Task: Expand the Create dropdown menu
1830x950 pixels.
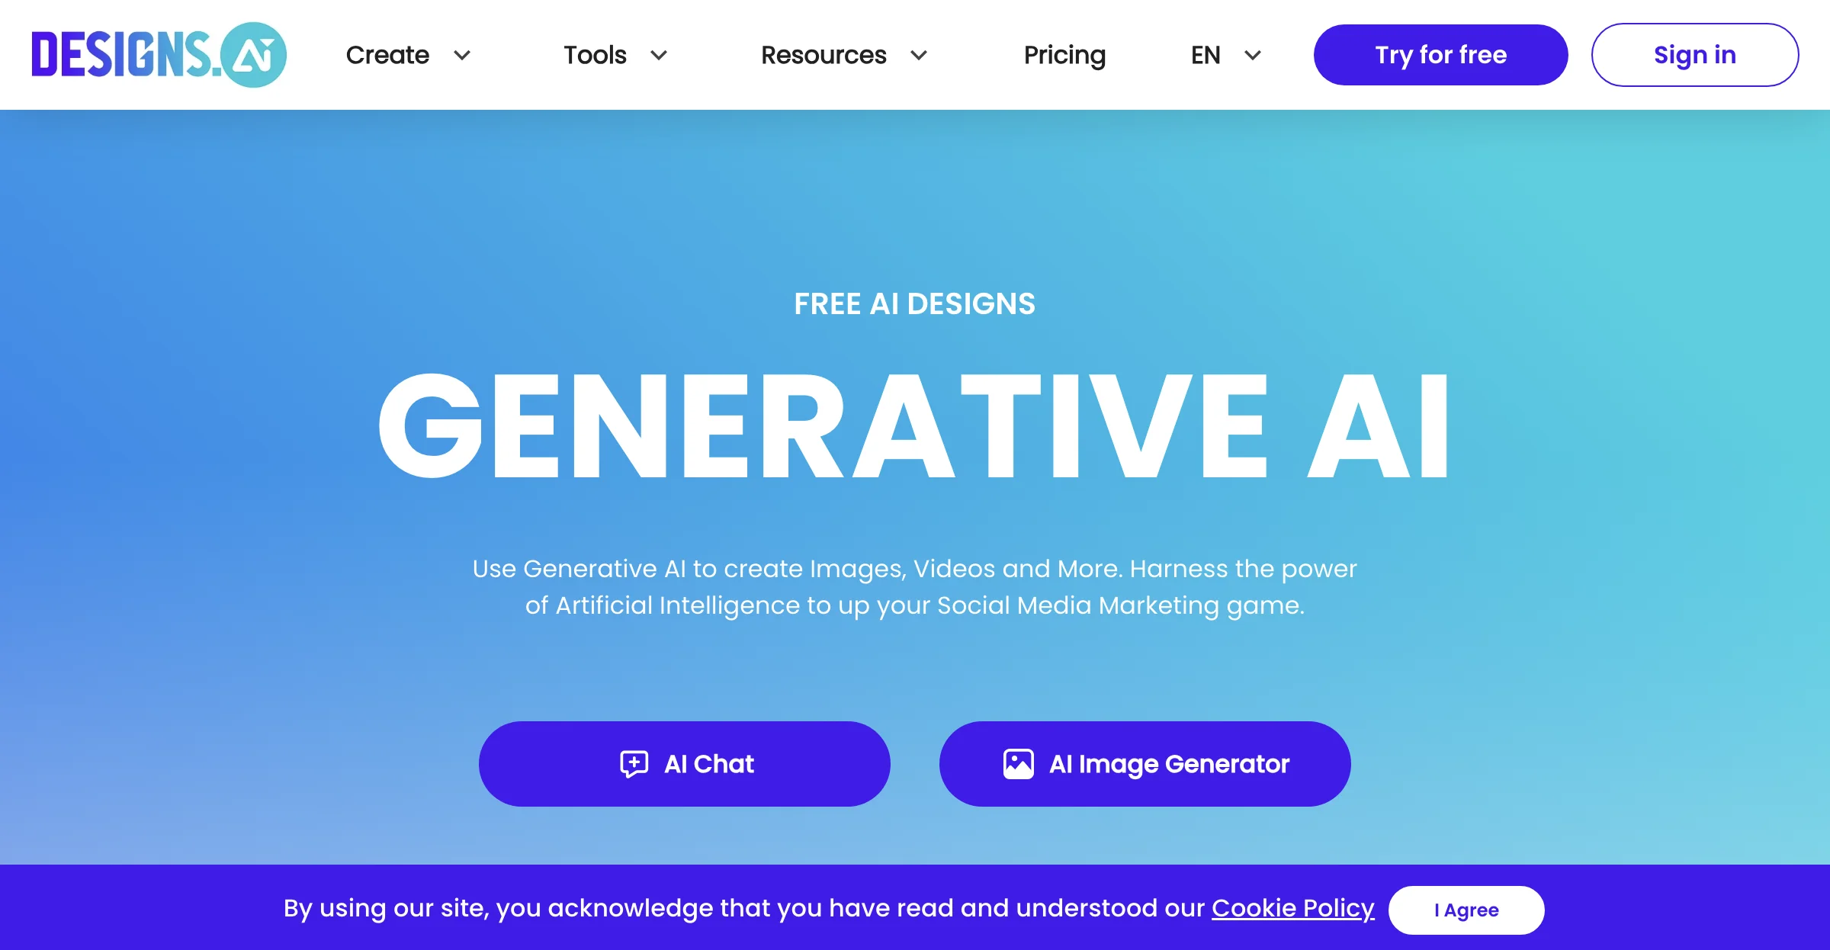Action: [x=408, y=54]
